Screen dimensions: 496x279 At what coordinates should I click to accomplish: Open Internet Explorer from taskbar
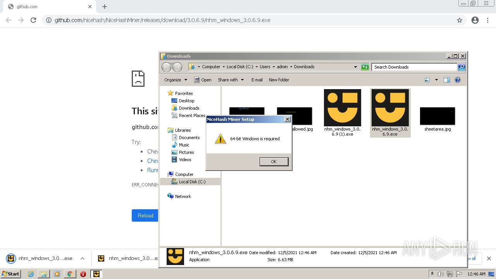coord(31,274)
